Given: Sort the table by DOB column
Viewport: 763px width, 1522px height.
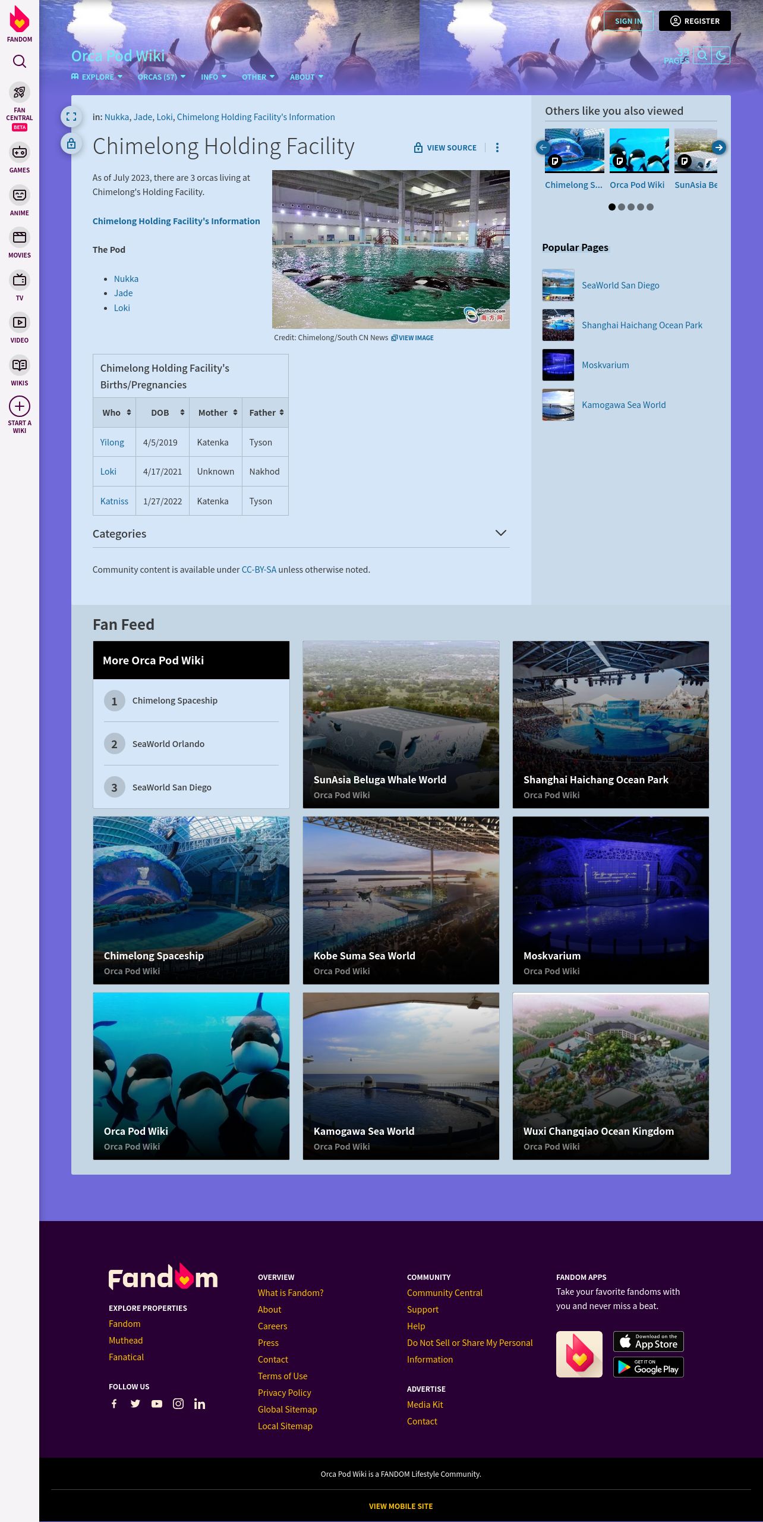Looking at the screenshot, I should [163, 412].
